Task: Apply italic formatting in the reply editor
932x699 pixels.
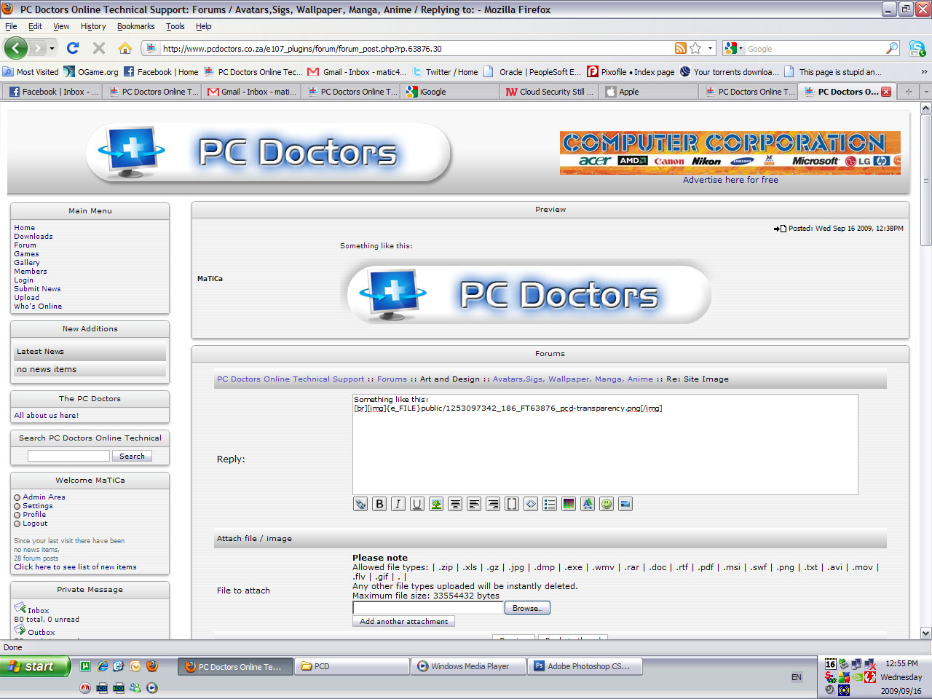Action: click(398, 504)
